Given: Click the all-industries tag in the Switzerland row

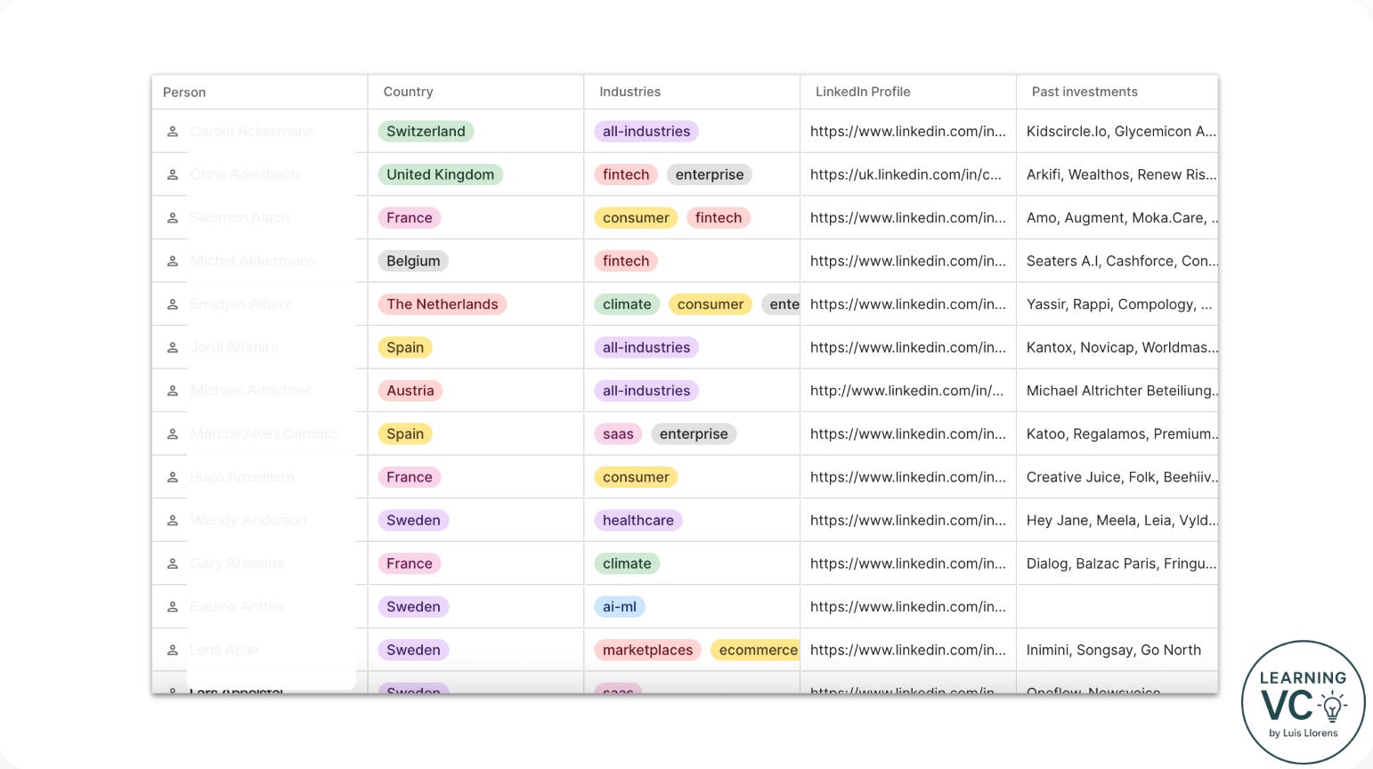Looking at the screenshot, I should pos(646,131).
